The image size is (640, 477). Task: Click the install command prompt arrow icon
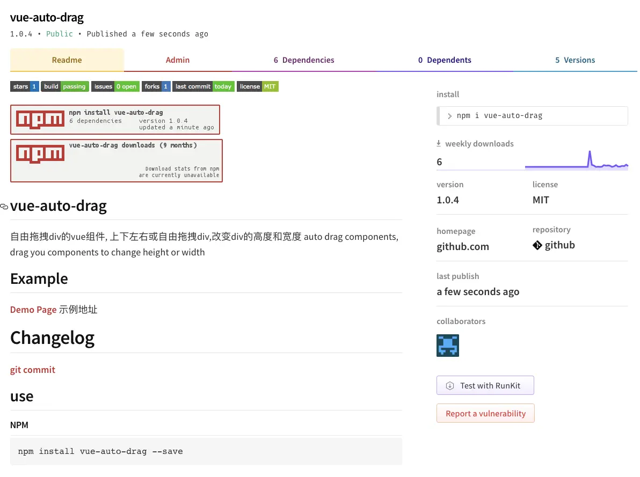point(449,116)
